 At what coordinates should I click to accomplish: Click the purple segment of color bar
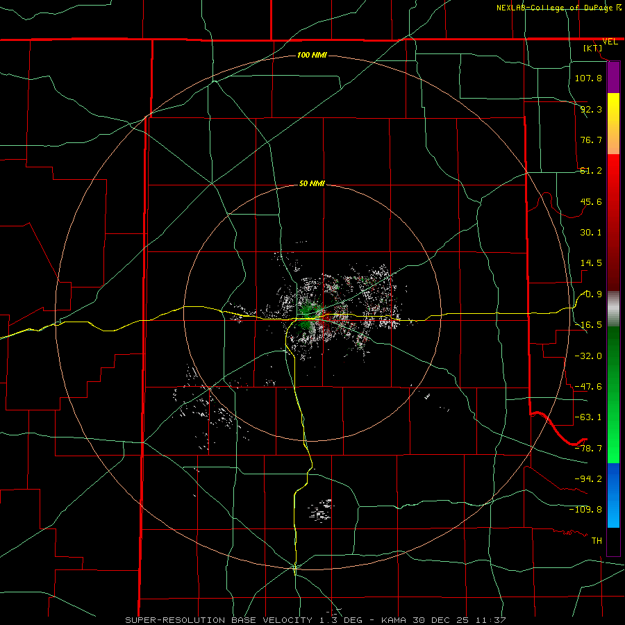tap(613, 77)
